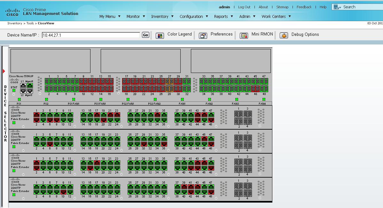Click port 48 on the Nexus 5596UP

click(x=264, y=89)
